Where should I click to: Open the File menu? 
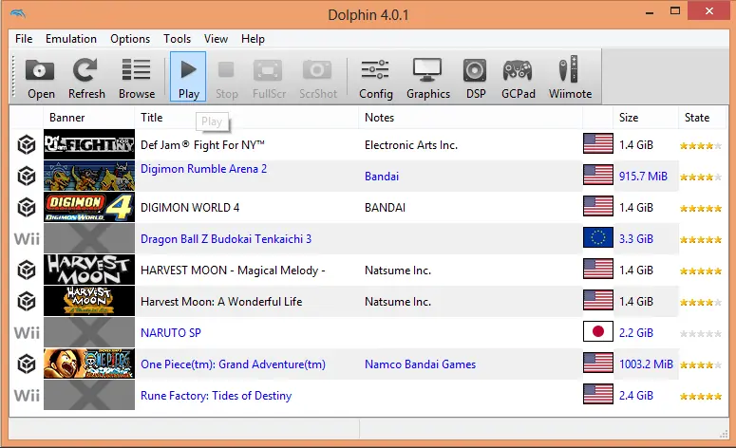pyautogui.click(x=24, y=39)
